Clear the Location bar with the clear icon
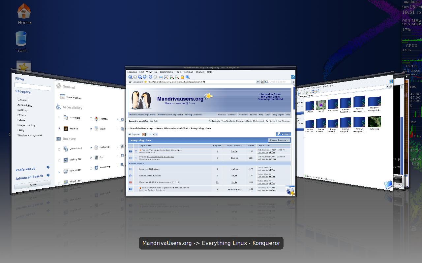 point(130,82)
